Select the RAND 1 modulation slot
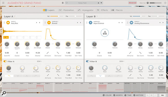Screen dimensions: 168x97 click(x=40, y=87)
